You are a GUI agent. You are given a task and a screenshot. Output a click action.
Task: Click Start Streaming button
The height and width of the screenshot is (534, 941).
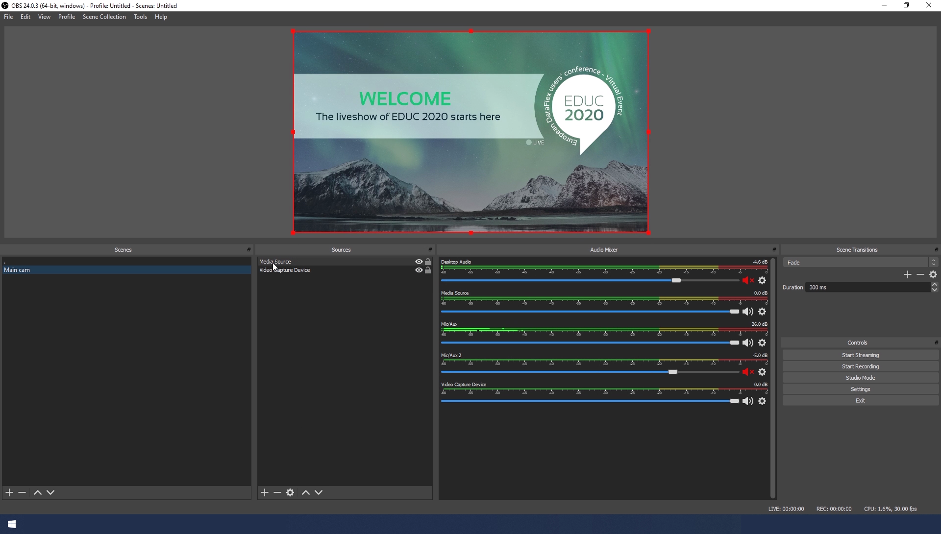pyautogui.click(x=860, y=355)
